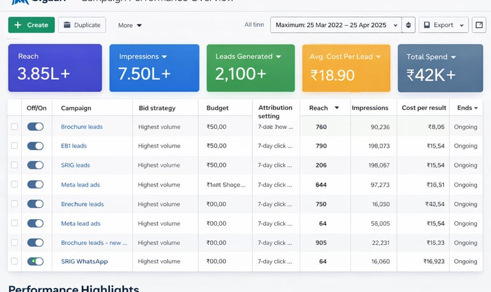Turn off the SRIG WhatsApp campaign toggle
Screen dimensions: 491x292
click(x=35, y=261)
